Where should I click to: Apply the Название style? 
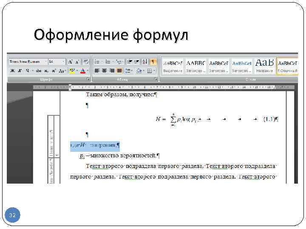point(264,66)
